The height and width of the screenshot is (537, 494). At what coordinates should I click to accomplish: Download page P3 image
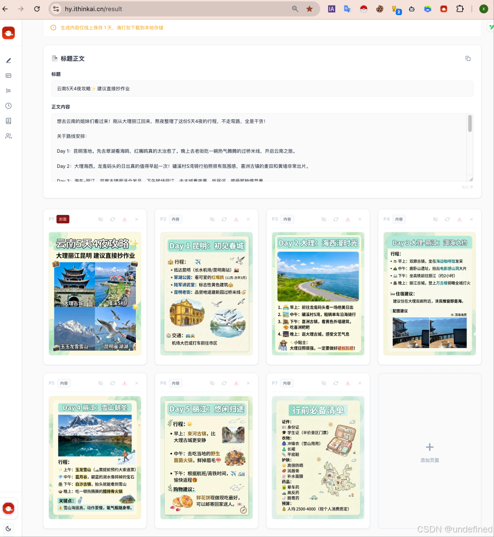pos(348,219)
